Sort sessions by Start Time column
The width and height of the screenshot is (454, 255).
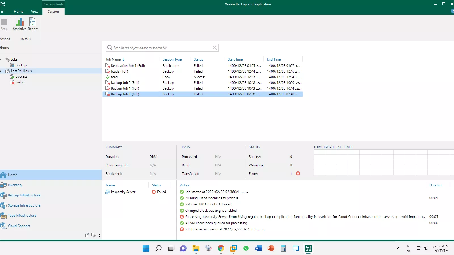point(235,59)
